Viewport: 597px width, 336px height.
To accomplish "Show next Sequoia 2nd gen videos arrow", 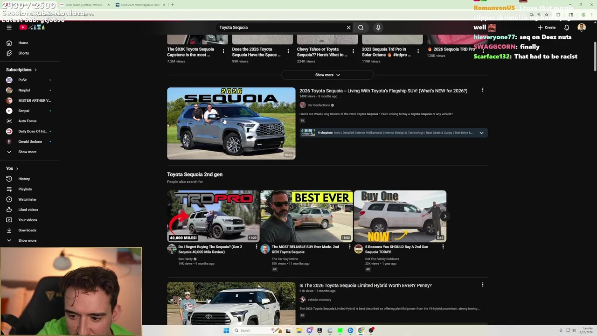I will click(445, 216).
